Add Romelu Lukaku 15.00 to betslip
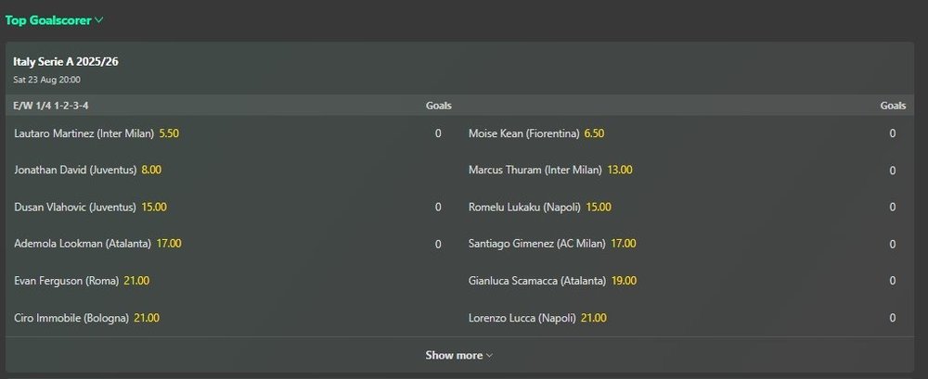 point(598,207)
